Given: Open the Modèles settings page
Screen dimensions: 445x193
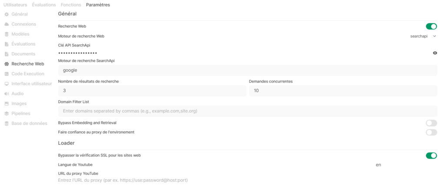Looking at the screenshot, I should (20, 34).
